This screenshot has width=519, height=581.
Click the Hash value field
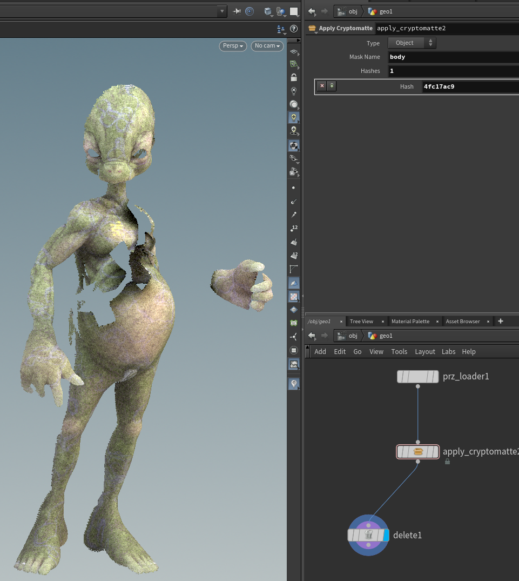469,86
